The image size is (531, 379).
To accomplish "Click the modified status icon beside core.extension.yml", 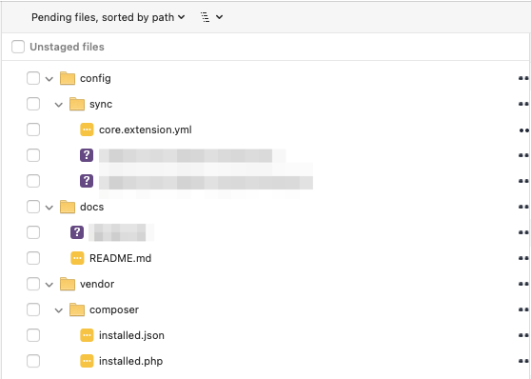I will 87,130.
